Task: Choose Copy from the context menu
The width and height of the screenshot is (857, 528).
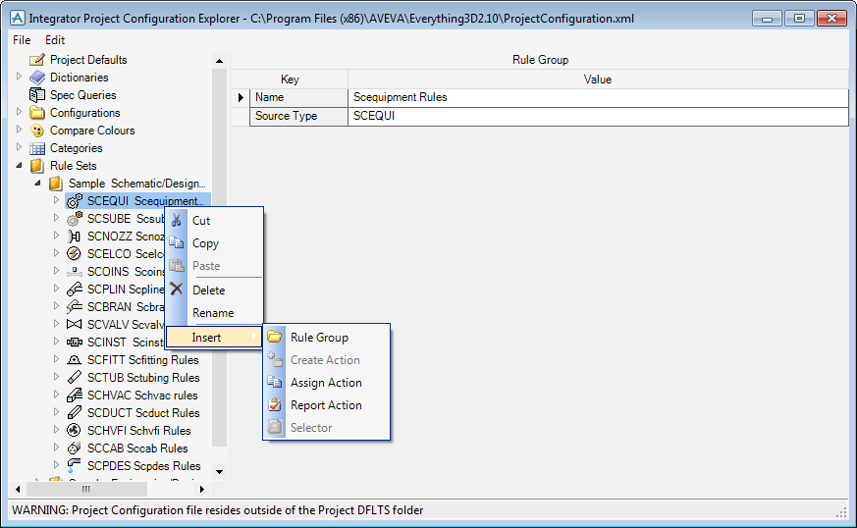Action: pyautogui.click(x=215, y=243)
